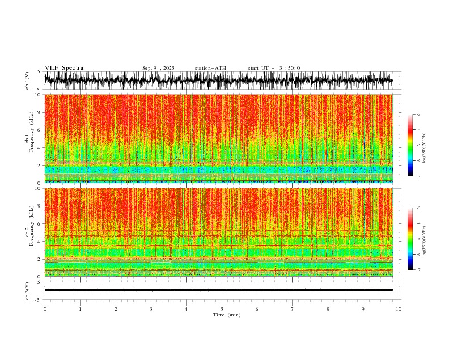
Task: Click the "VLF Spectra" plot title
Action: pyautogui.click(x=64, y=68)
